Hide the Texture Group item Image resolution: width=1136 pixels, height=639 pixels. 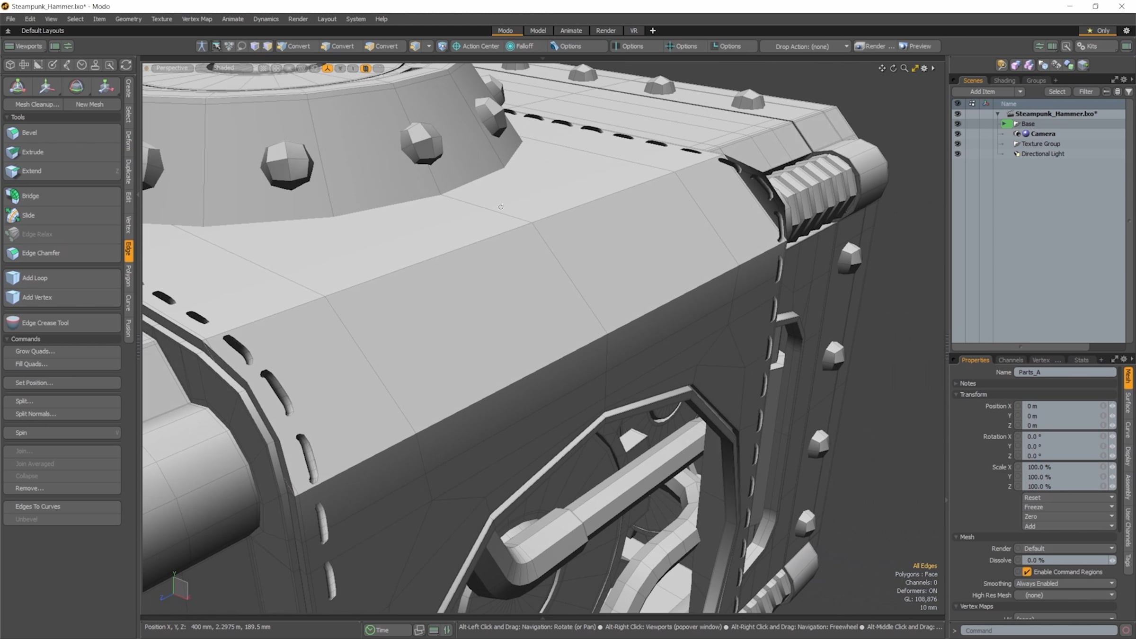click(x=958, y=144)
